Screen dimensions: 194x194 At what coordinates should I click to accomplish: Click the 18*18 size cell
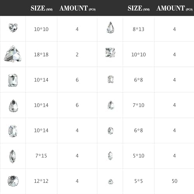[41, 54]
